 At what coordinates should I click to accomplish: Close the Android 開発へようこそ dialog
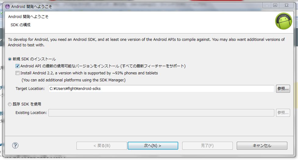[x=287, y=5]
